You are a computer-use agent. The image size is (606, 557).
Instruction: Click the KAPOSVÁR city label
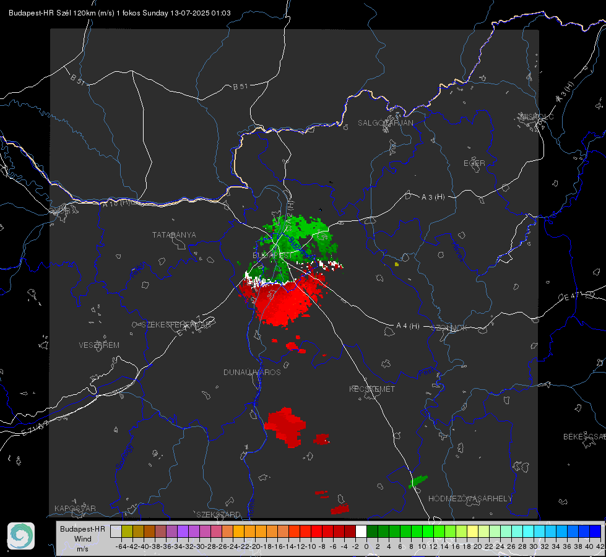tap(75, 508)
